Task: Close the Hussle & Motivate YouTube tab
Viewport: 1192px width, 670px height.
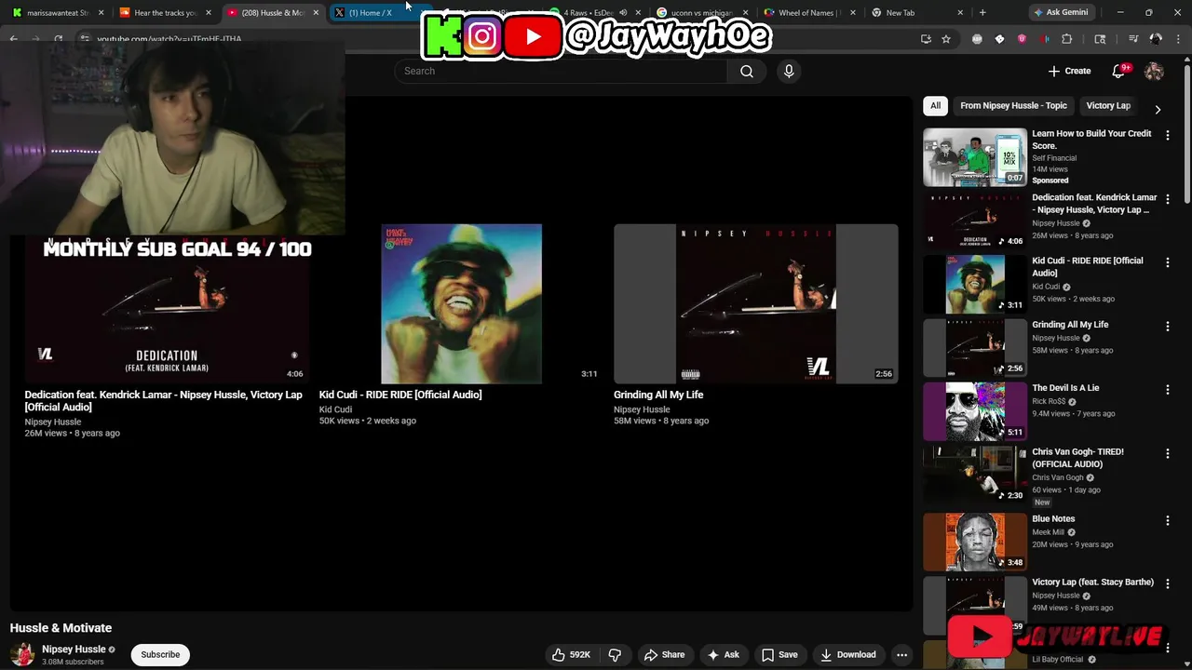Action: 316,13
